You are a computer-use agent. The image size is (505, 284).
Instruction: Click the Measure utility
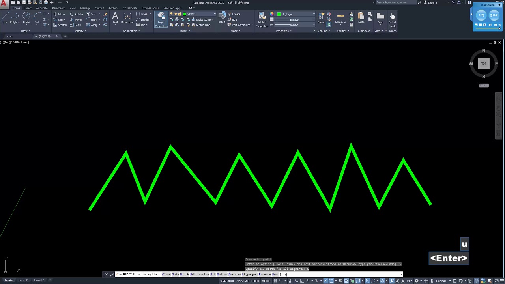340,18
